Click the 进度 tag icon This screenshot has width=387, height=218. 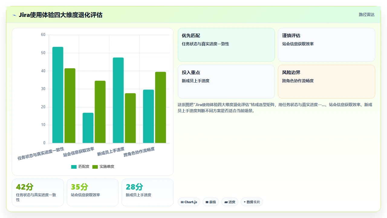click(226, 202)
